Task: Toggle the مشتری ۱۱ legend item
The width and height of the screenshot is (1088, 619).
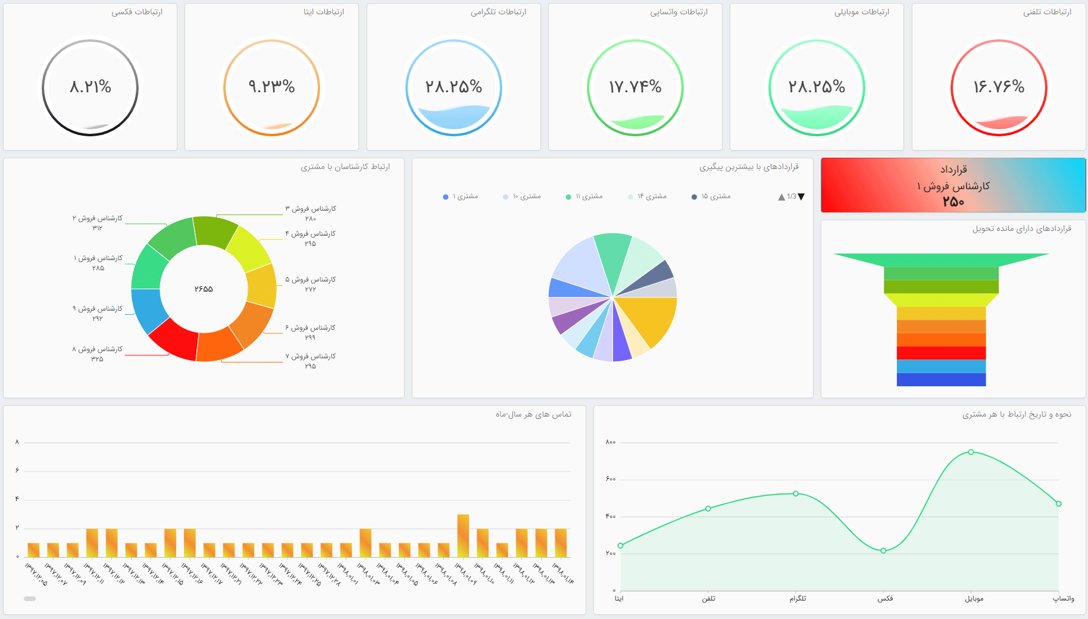Action: 584,196
